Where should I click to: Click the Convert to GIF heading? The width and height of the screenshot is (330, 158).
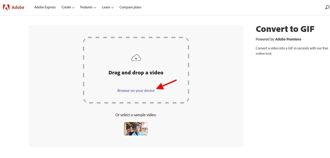click(x=285, y=29)
